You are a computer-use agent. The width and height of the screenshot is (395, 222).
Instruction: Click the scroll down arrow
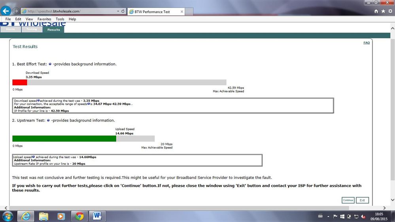(393, 200)
